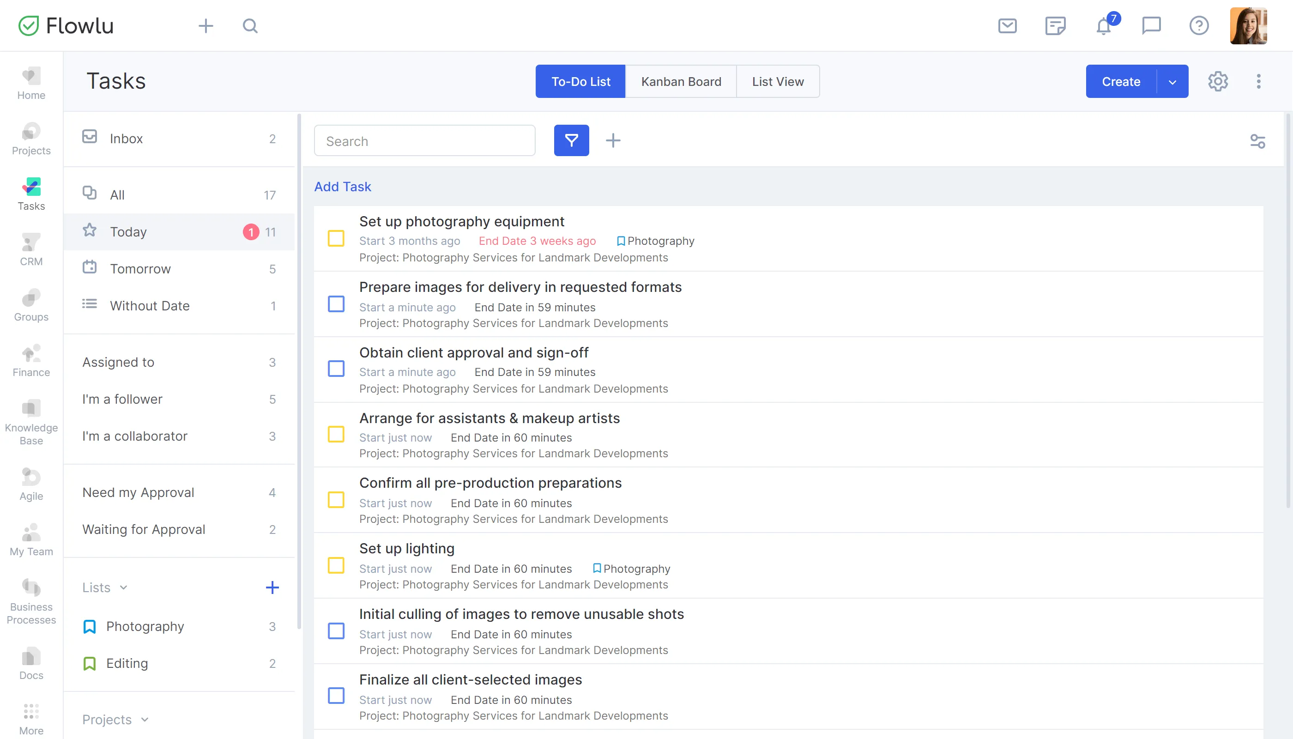Click the blue filter funnel button

click(571, 140)
